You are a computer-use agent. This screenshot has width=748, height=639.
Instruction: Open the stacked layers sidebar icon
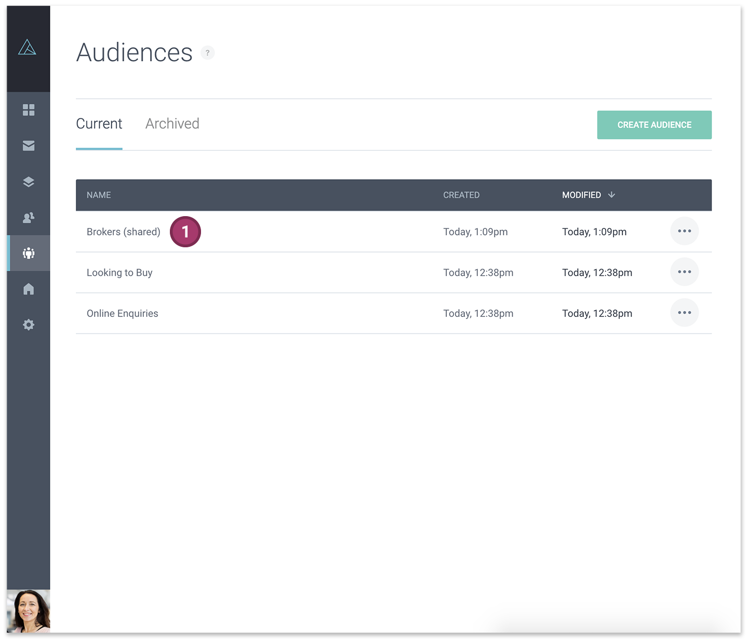pyautogui.click(x=29, y=182)
